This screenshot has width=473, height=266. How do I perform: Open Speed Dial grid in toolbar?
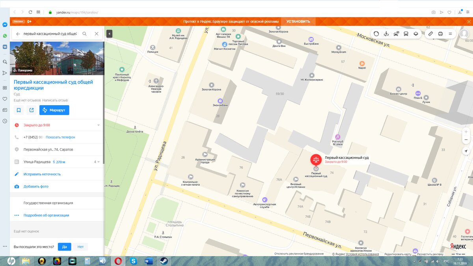click(x=38, y=12)
